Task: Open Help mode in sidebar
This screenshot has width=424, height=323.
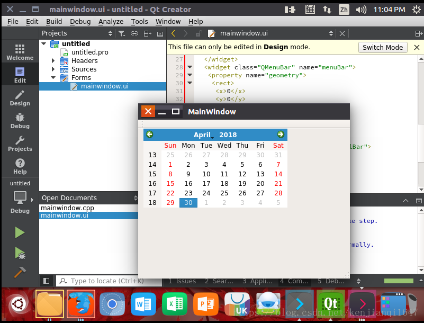Action: point(20,166)
